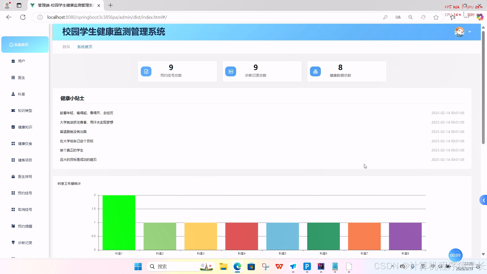Switch to the 系统首页 breadcrumb tab
This screenshot has height=274, width=487.
(x=84, y=47)
